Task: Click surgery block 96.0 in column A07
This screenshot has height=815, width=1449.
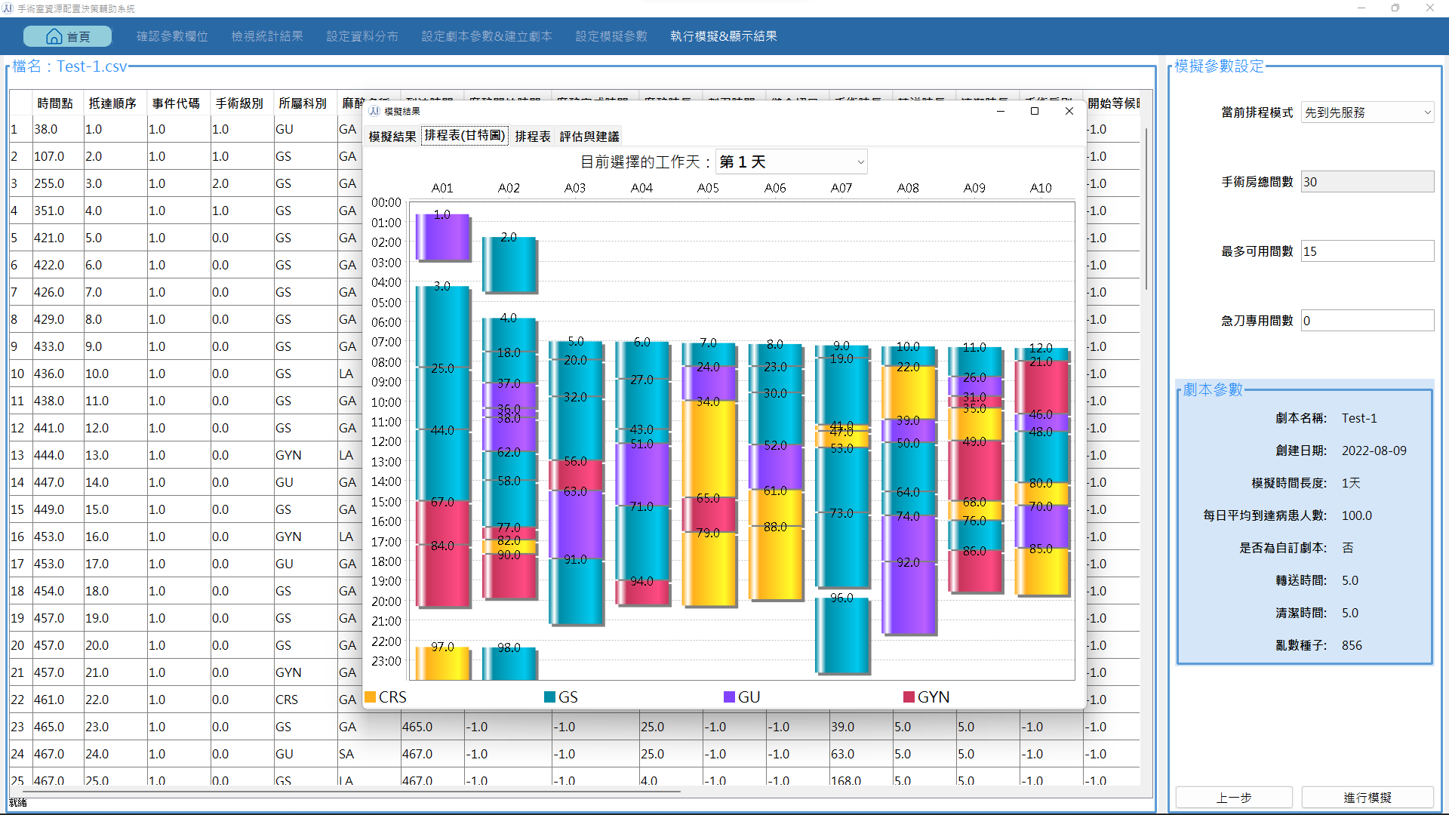Action: point(841,634)
